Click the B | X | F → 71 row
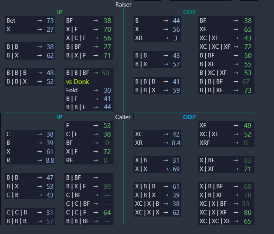This screenshot has width=274, height=234. point(89,55)
